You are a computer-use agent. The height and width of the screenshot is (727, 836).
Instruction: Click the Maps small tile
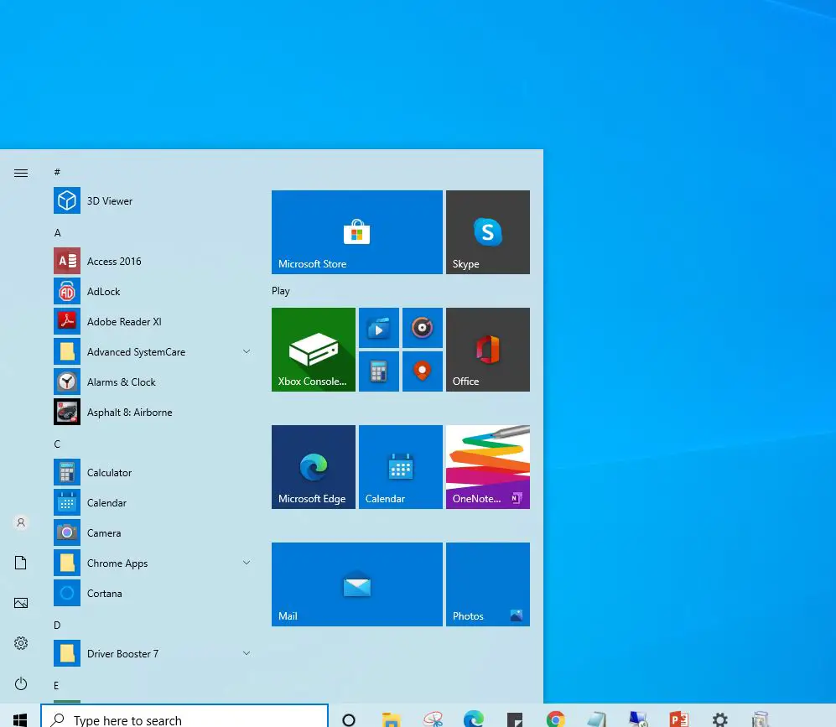pyautogui.click(x=422, y=371)
